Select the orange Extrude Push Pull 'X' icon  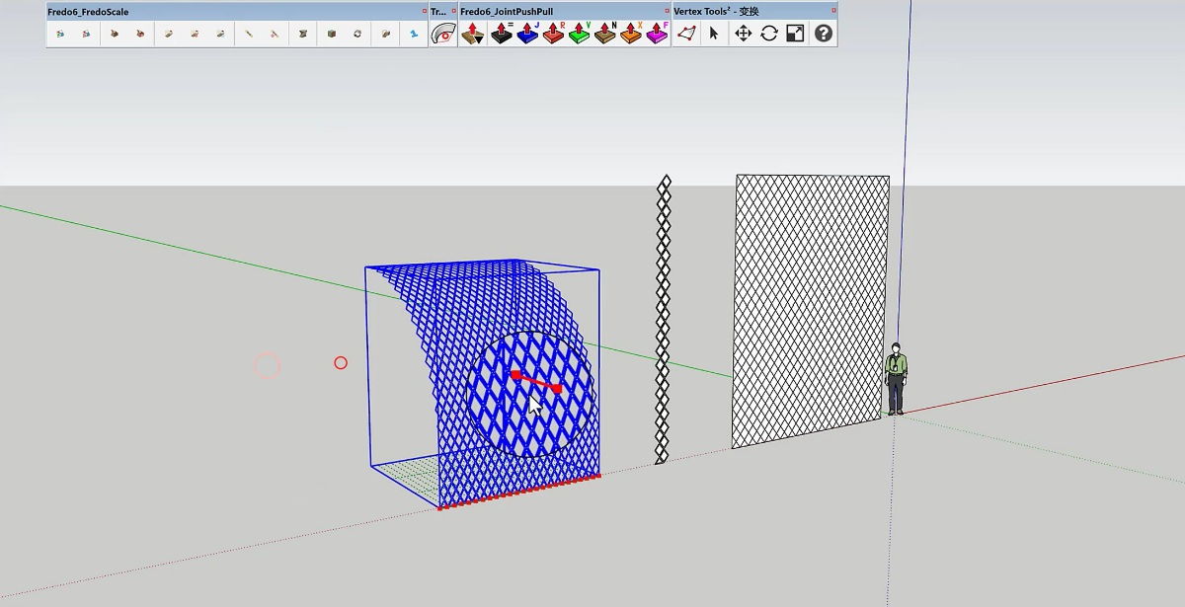click(631, 34)
